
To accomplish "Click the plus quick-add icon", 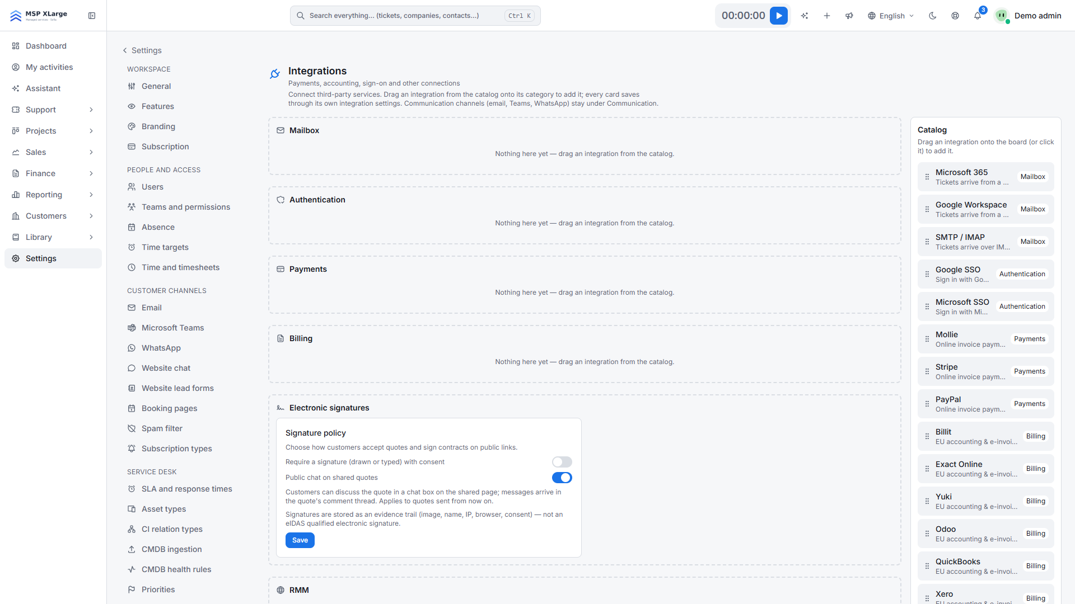I will [827, 16].
